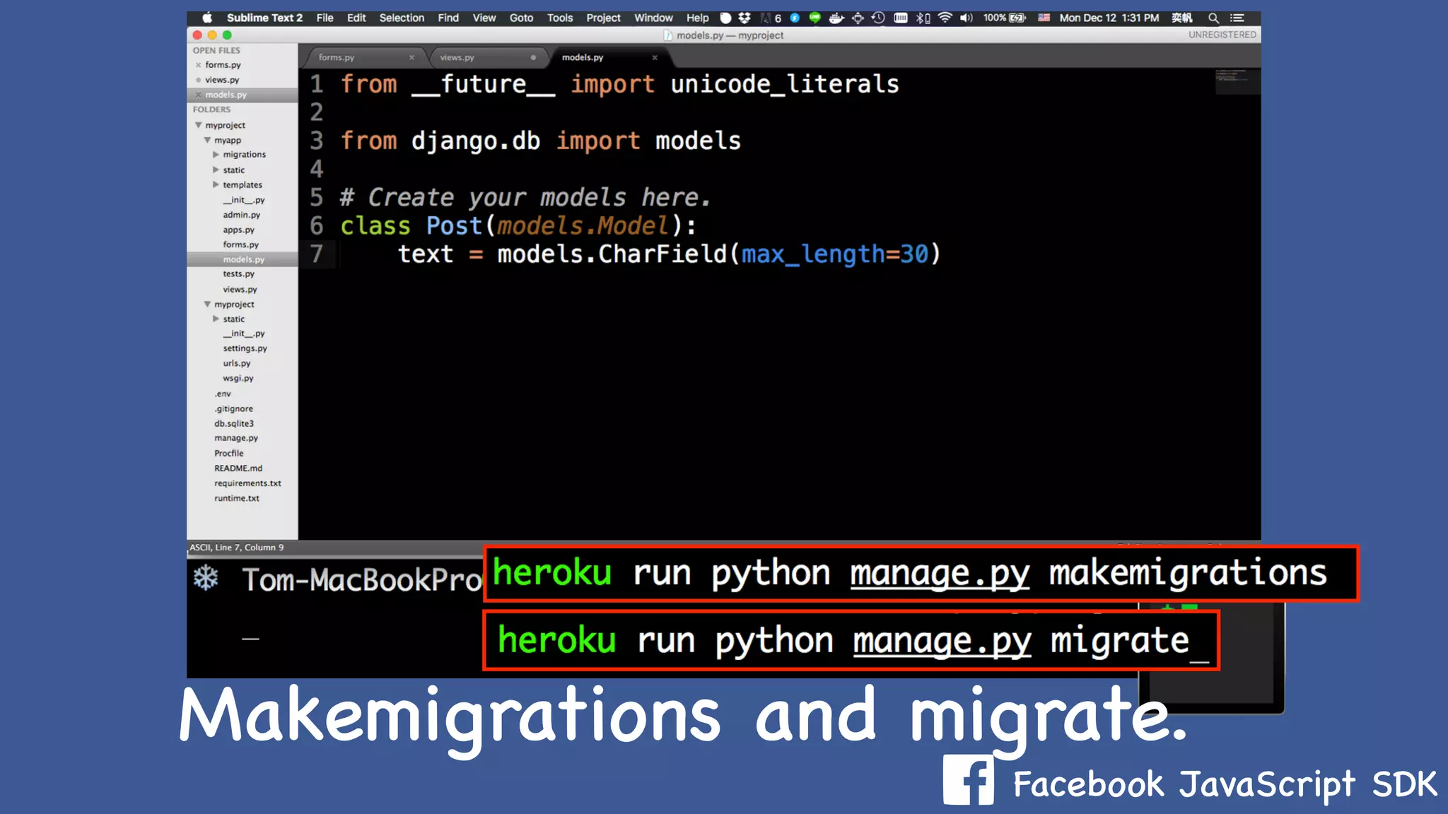Close the models.py tab
1448x814 pixels.
point(655,57)
